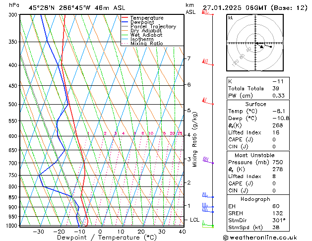
Task: Click the Mixing Ratio (g/kg) vertical axis title
Action: (x=194, y=139)
